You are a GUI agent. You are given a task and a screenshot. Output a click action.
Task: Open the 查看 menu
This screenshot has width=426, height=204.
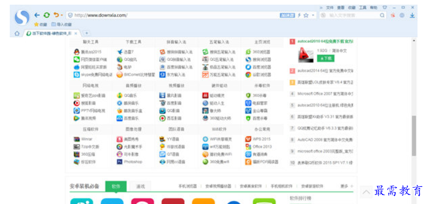coord(341,8)
